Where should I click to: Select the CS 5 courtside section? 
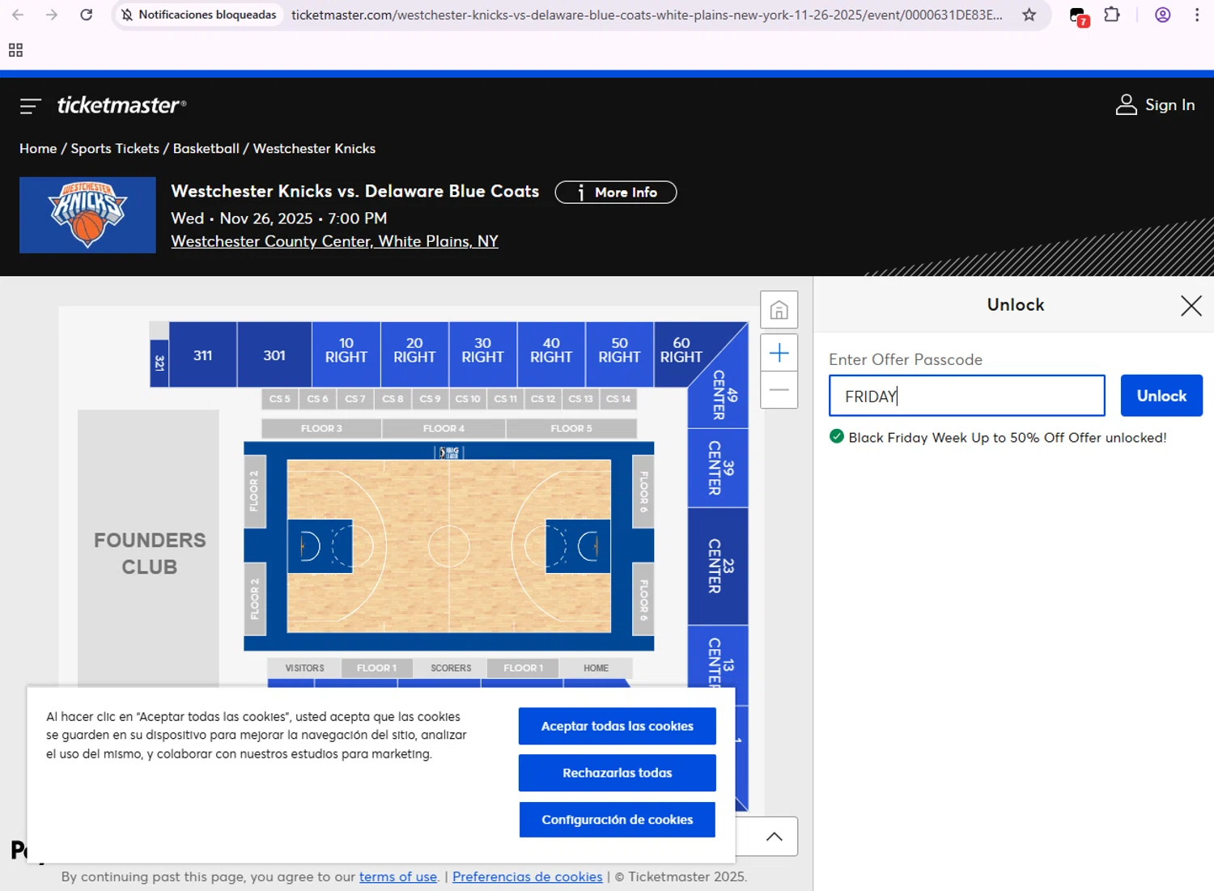[x=280, y=399]
